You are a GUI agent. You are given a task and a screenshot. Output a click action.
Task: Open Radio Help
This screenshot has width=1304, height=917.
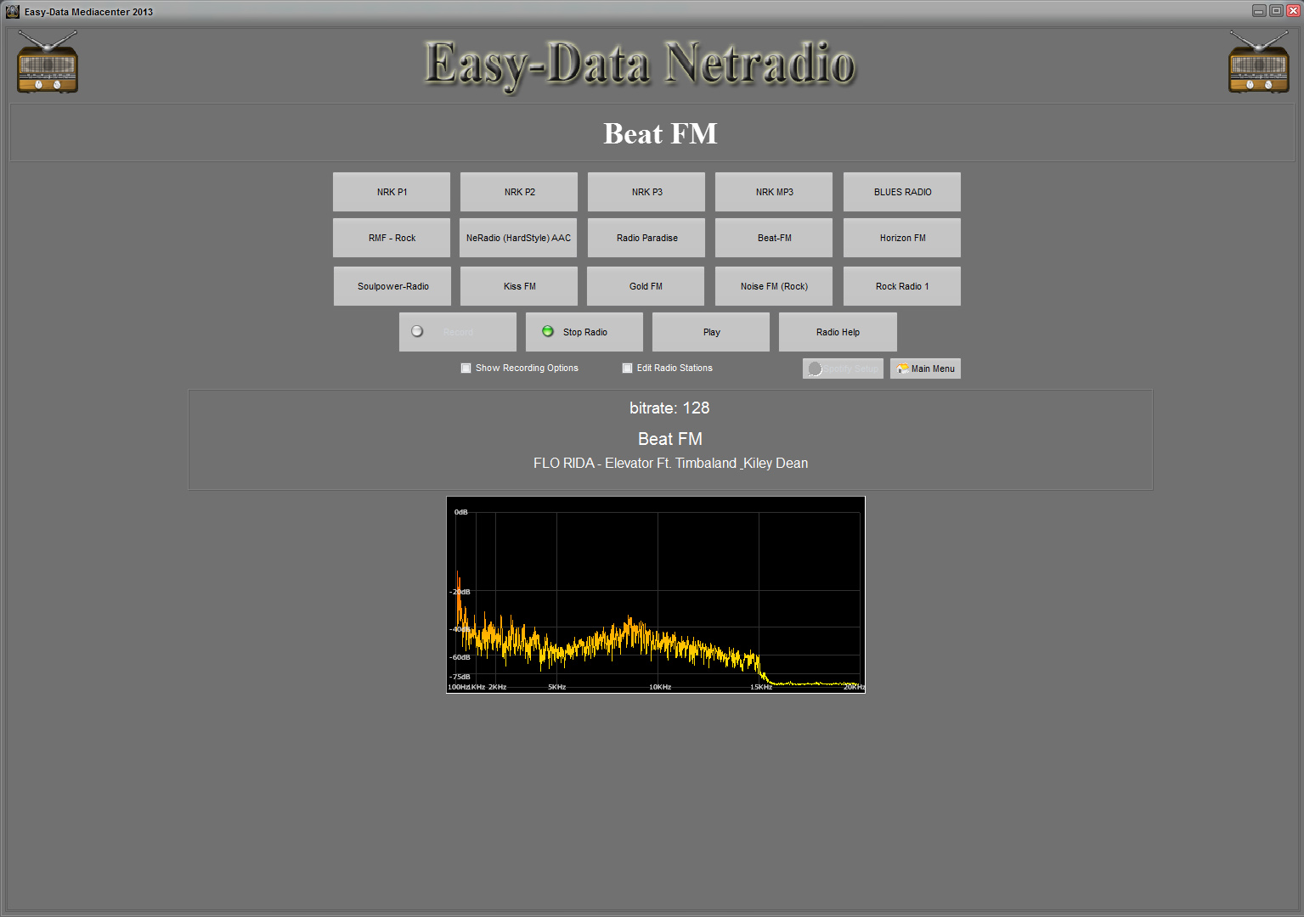[x=838, y=332]
